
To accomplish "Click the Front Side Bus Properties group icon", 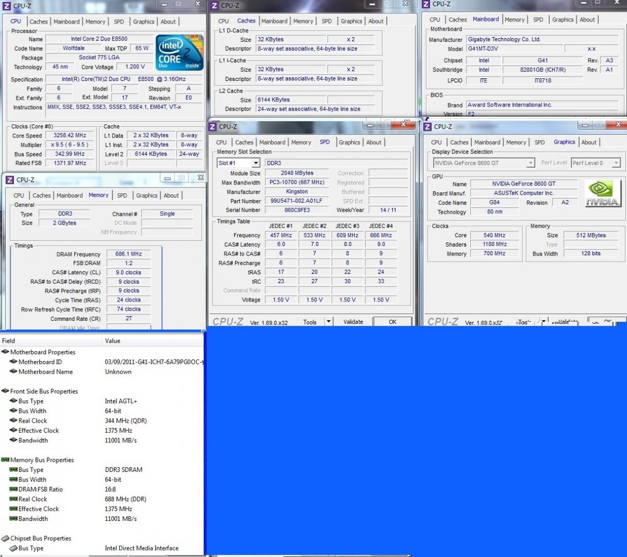I will (5, 391).
